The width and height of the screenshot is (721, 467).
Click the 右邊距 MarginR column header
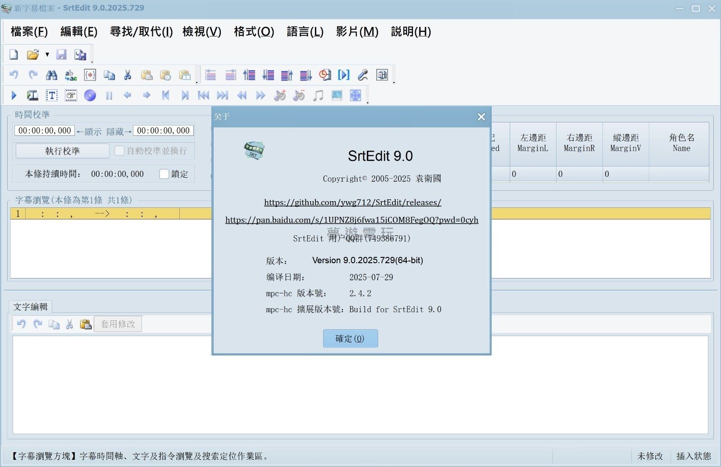[x=579, y=143]
